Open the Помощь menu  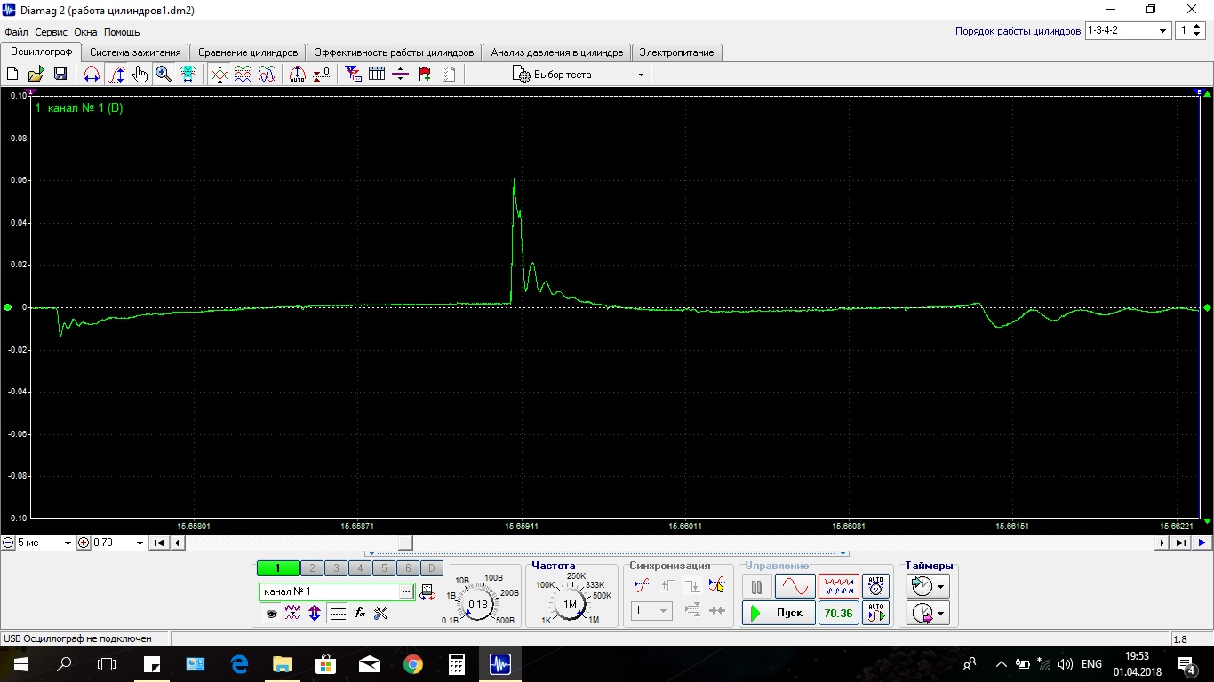[x=122, y=32]
